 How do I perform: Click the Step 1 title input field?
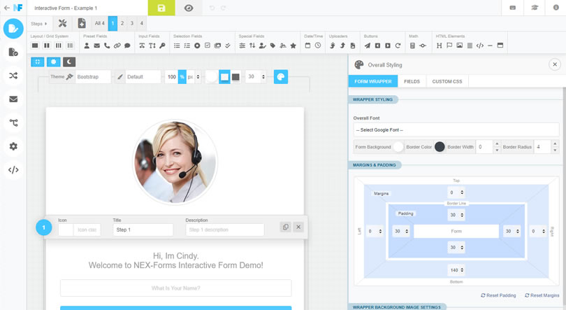tap(143, 230)
